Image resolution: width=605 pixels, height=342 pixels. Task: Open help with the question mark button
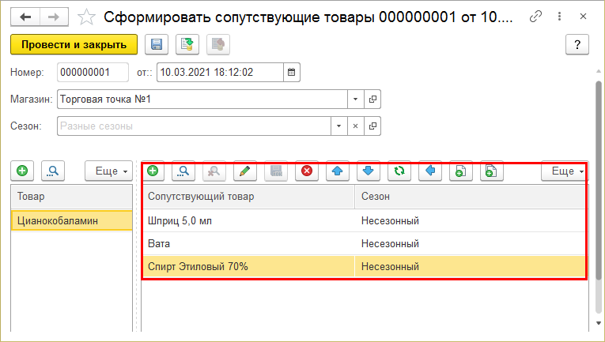click(577, 45)
